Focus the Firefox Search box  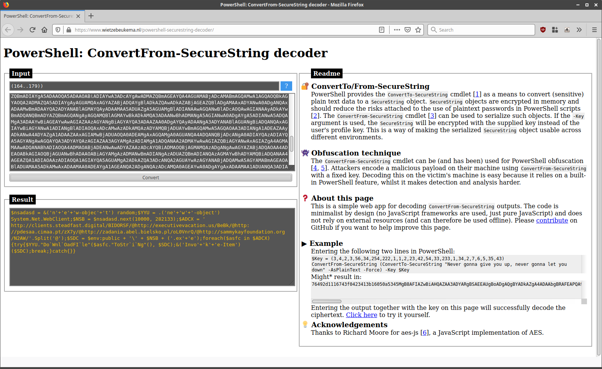click(x=481, y=30)
